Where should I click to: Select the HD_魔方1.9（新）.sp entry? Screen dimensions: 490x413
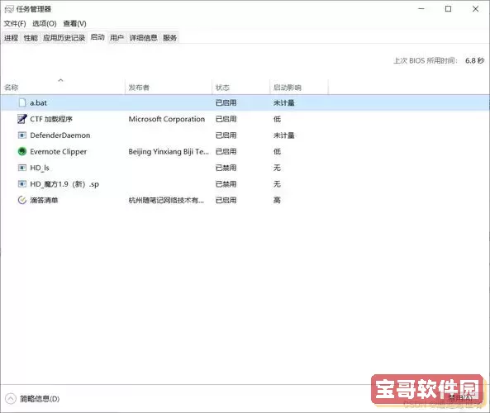click(64, 184)
